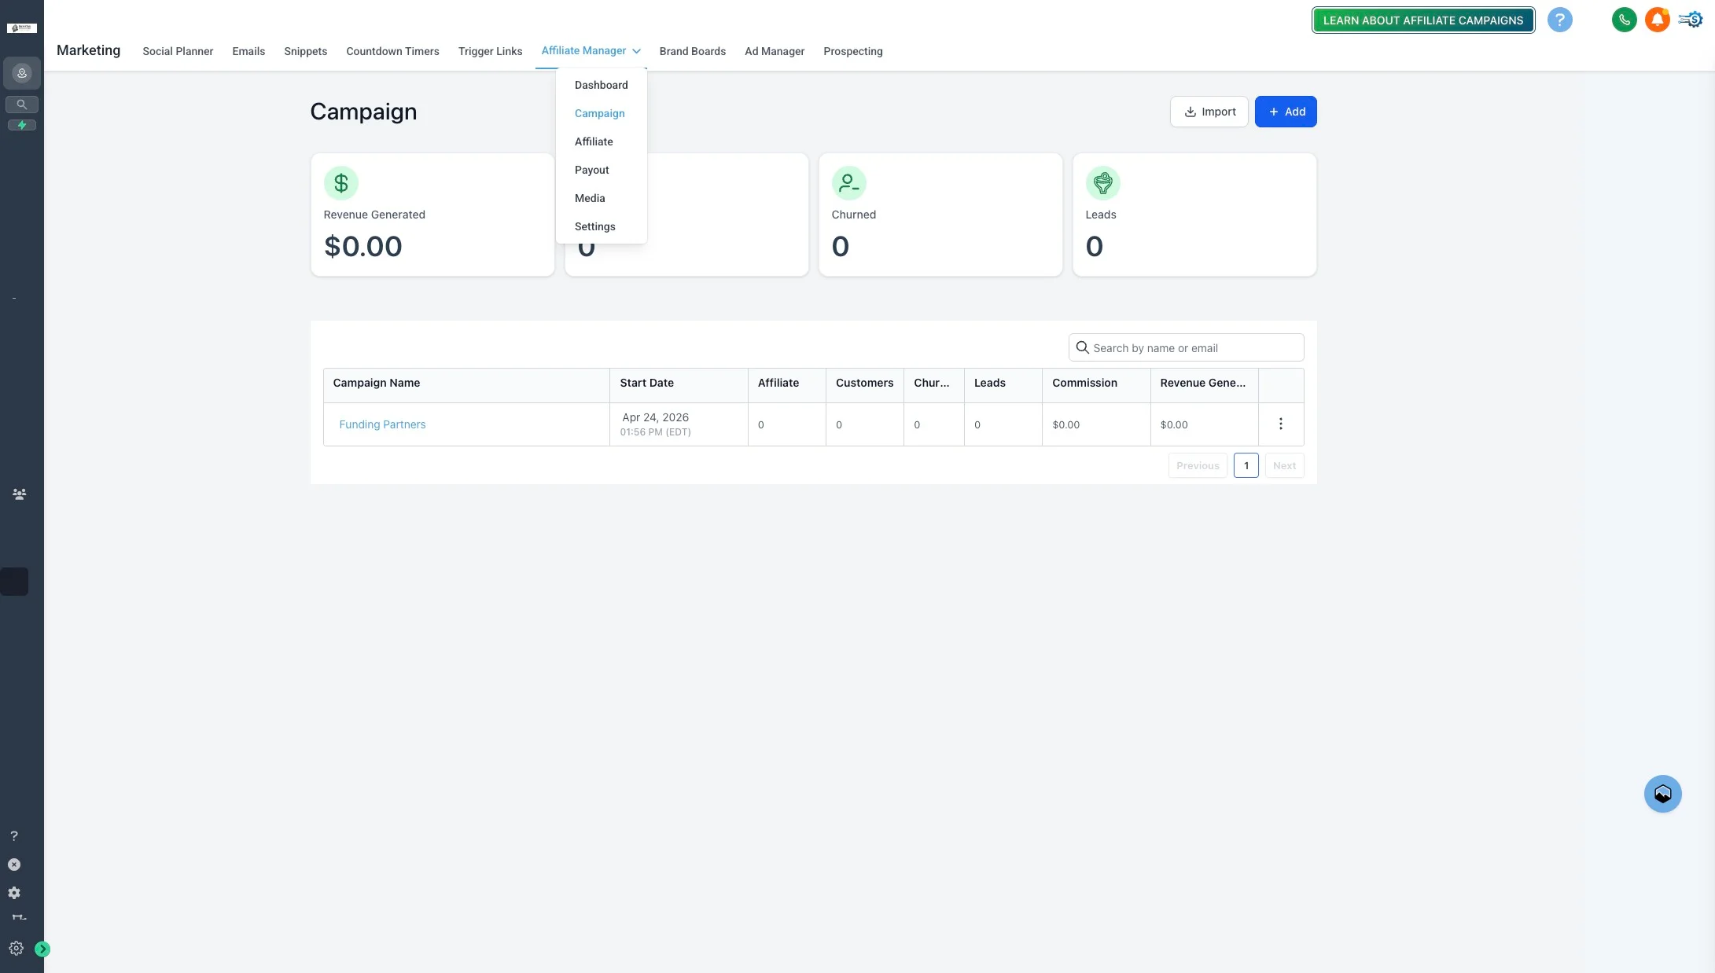
Task: Select Dashboard from the Affiliate Manager menu
Action: click(x=601, y=85)
